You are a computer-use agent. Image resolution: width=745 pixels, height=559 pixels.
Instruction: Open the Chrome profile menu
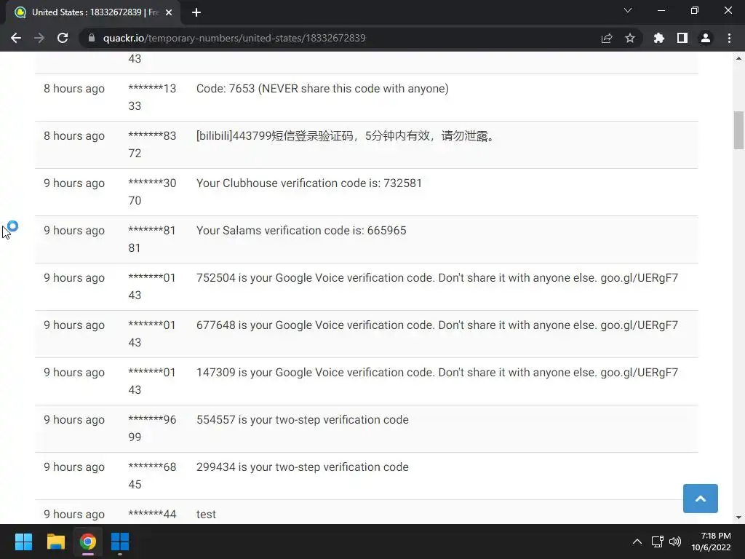706,38
